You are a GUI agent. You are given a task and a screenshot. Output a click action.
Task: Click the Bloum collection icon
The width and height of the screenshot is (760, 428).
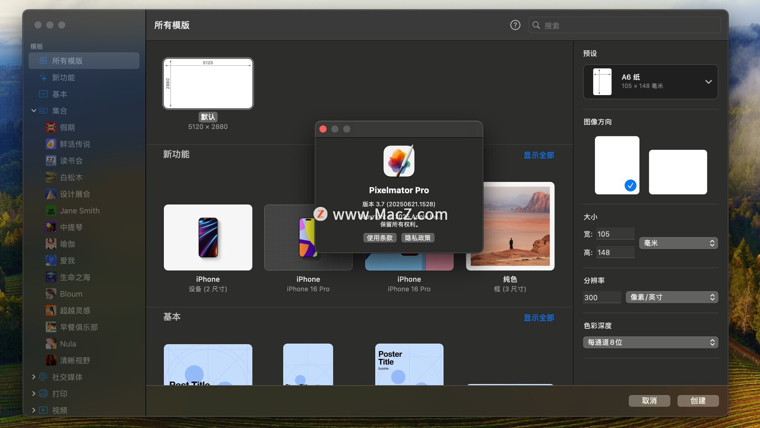[51, 294]
